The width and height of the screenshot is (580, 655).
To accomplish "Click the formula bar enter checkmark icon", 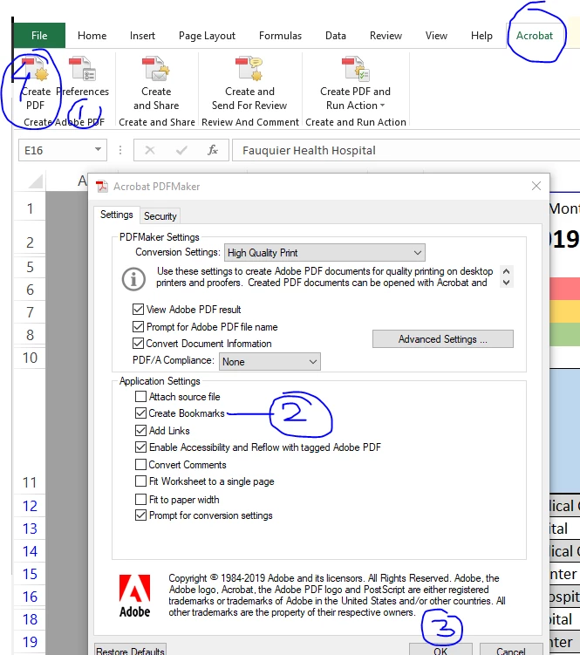I will 181,150.
